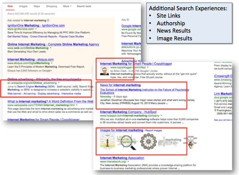Image resolution: width=239 pixels, height=175 pixels.
Task: Click 'Authorship' bullet text in callout
Action: click(171, 23)
